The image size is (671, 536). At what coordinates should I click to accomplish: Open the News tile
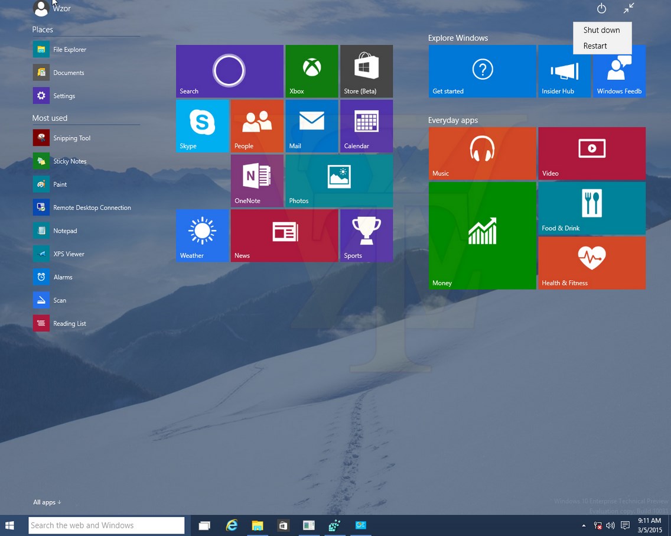click(x=284, y=235)
